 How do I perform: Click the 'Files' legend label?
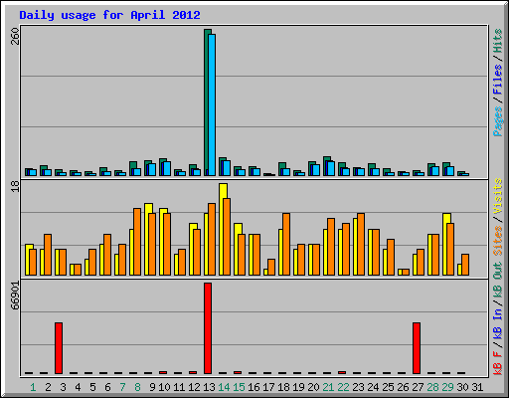(x=497, y=79)
